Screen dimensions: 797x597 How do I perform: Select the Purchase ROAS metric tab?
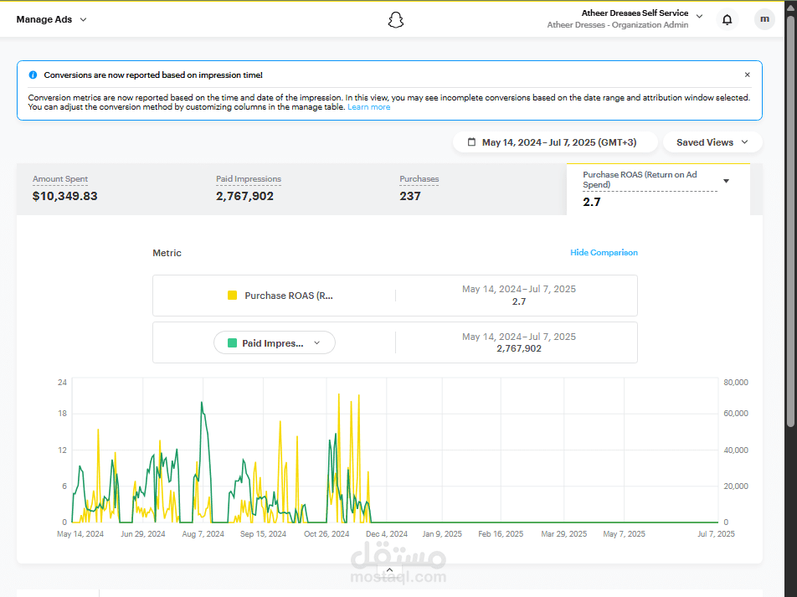point(658,189)
